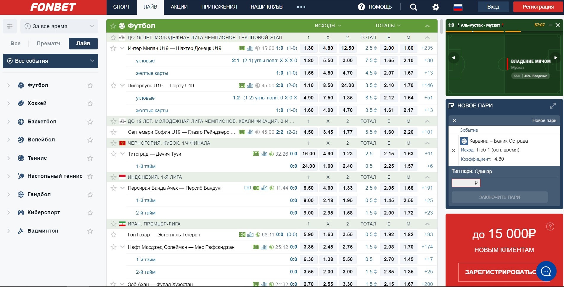Select odds 1.30 for Интер Милан U19 win
The height and width of the screenshot is (287, 564).
point(308,48)
